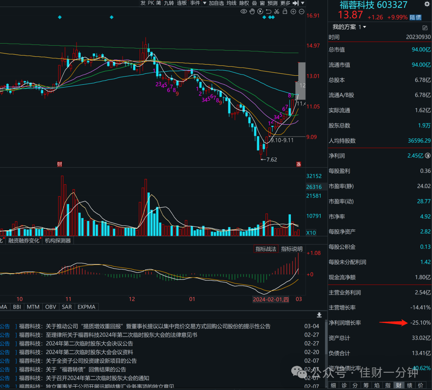Select the 焰 tab in right panel

click(x=377, y=385)
